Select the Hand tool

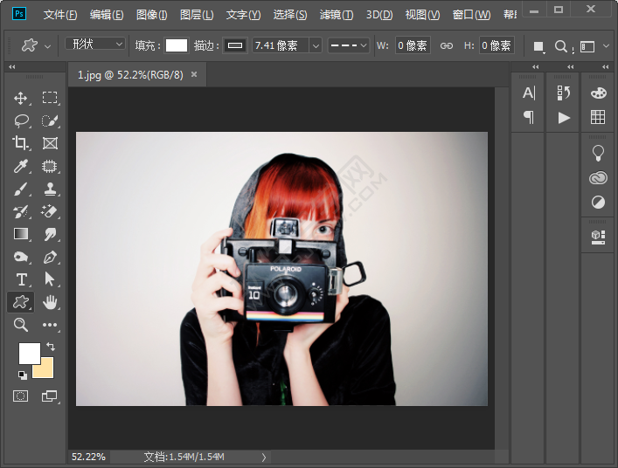click(x=50, y=302)
